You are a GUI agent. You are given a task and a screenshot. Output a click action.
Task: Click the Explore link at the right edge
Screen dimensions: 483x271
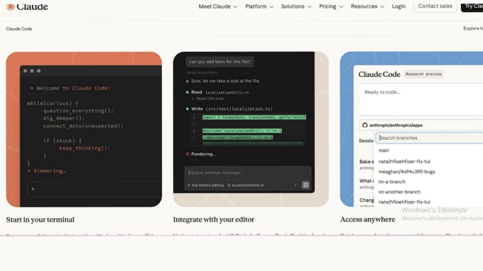pos(473,29)
